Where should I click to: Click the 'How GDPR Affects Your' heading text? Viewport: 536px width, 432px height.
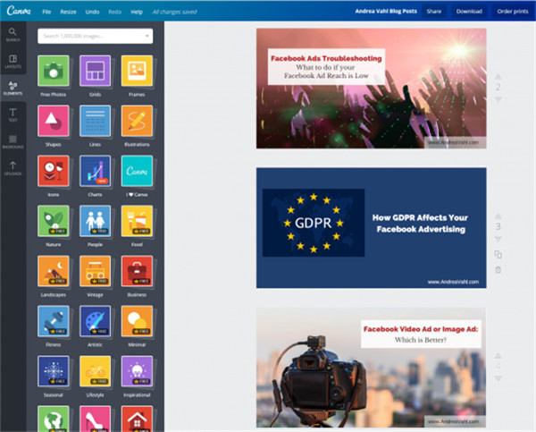point(420,217)
